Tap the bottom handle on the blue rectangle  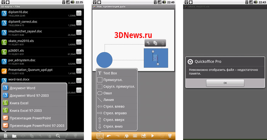click(x=158, y=64)
